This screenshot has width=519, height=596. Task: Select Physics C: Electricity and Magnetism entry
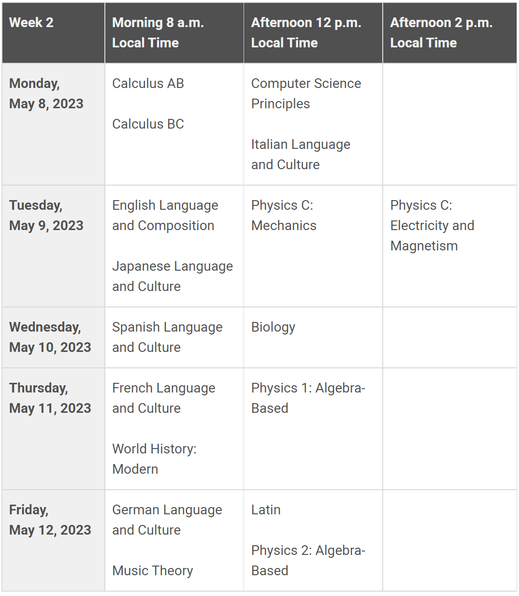tap(432, 226)
